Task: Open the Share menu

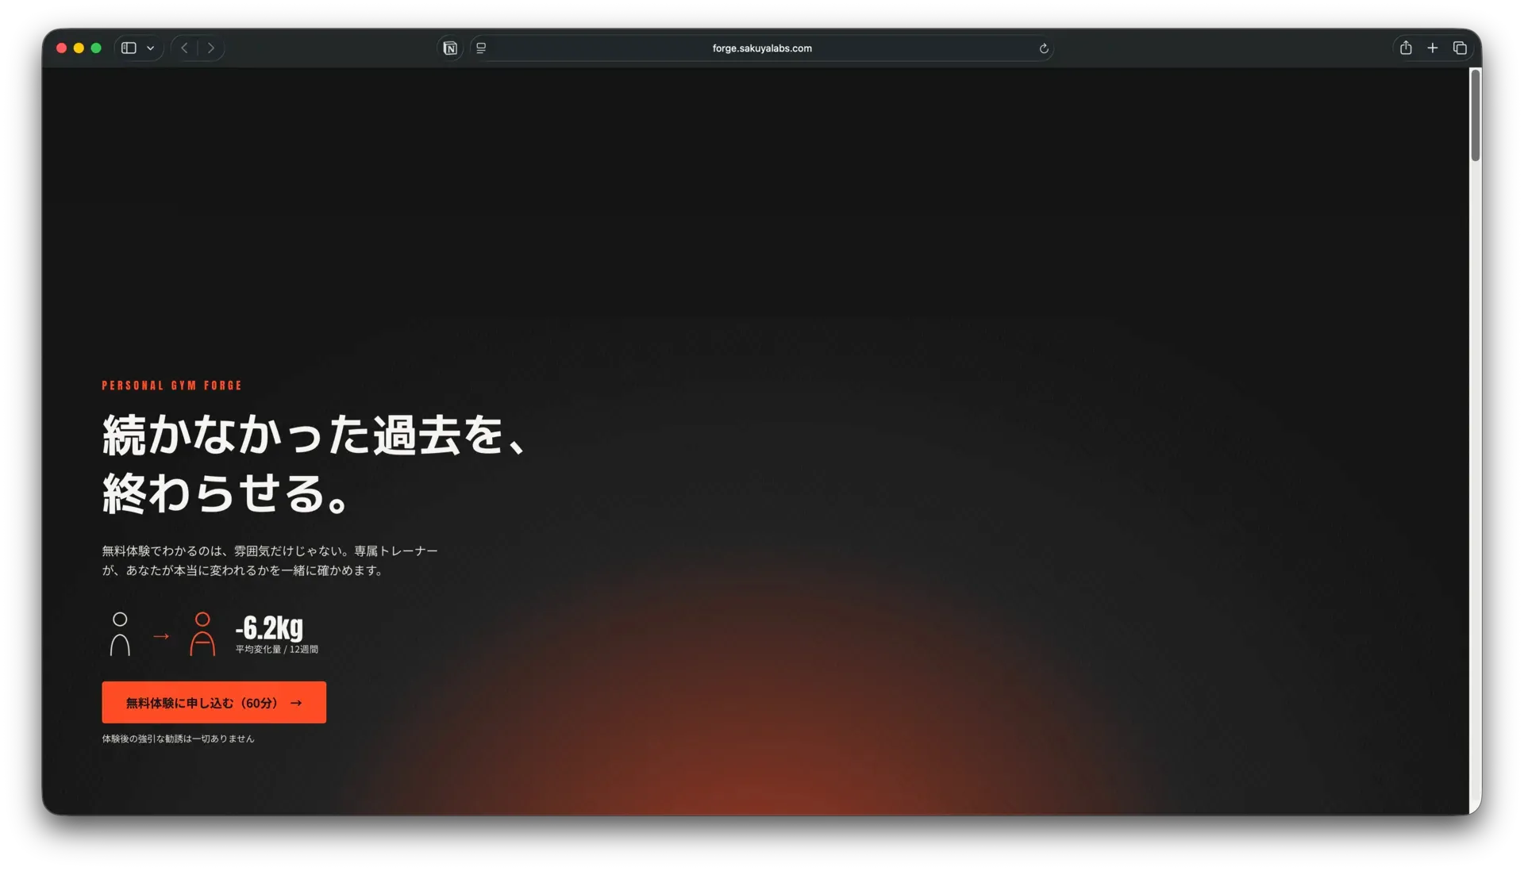Action: point(1406,48)
